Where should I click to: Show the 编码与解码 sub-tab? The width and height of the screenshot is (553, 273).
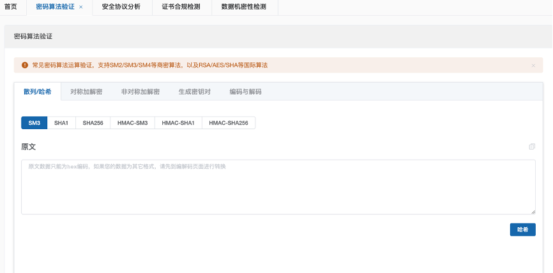(245, 92)
